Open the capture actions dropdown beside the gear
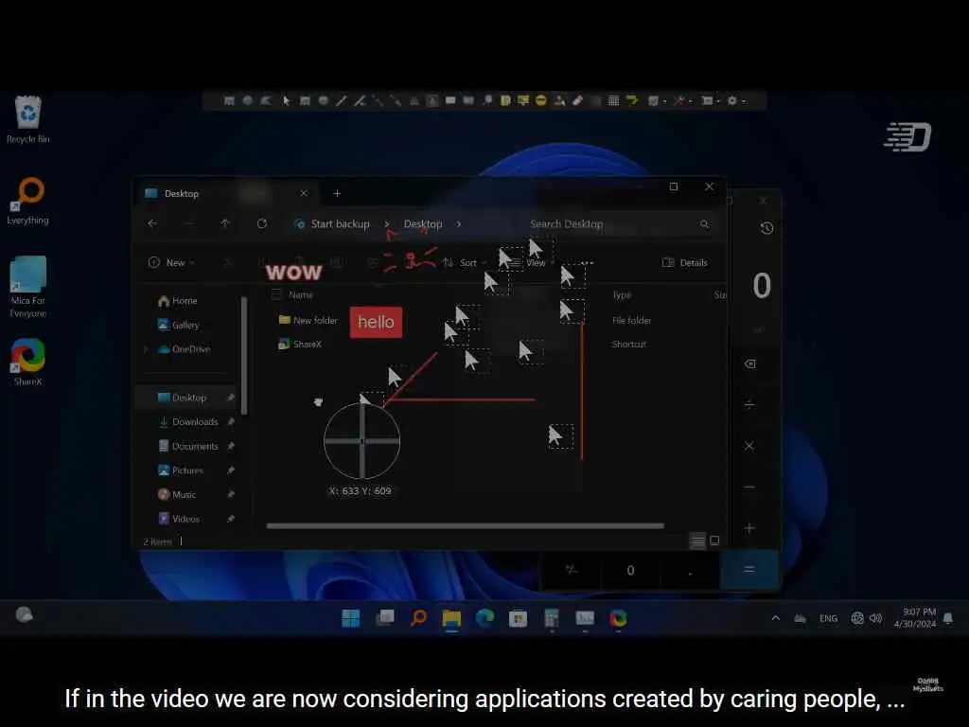This screenshot has width=969, height=727. [x=711, y=100]
